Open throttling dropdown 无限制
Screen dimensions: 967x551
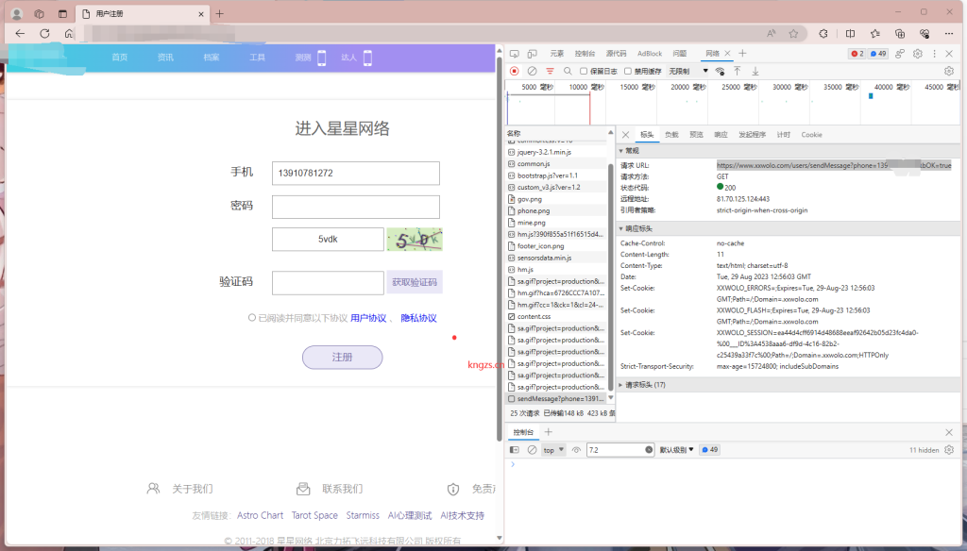coord(688,71)
